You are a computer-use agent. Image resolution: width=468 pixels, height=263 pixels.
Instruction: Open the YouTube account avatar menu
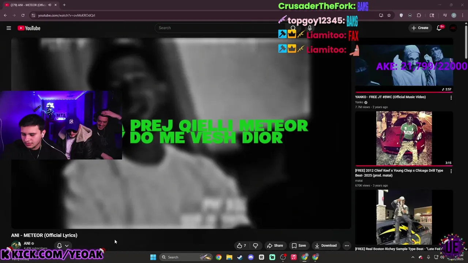click(x=453, y=28)
